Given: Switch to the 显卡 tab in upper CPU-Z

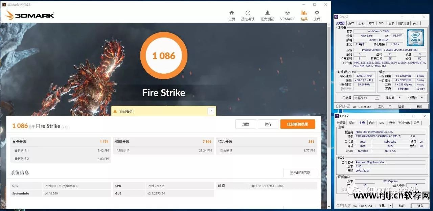Looking at the screenshot, I should coord(391,23).
